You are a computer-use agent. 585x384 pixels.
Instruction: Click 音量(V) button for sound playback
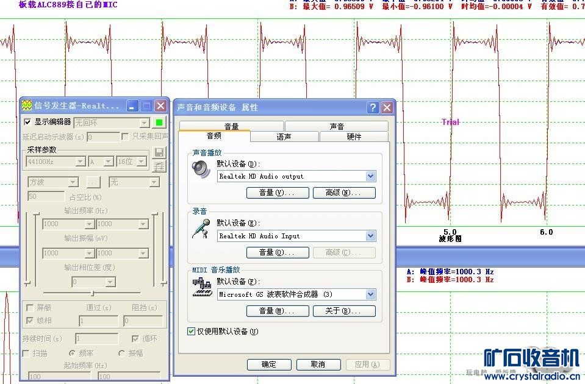278,193
